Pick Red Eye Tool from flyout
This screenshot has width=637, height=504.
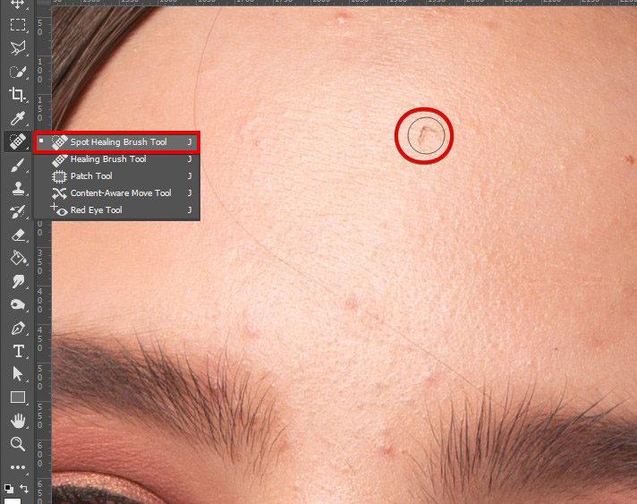click(x=96, y=210)
